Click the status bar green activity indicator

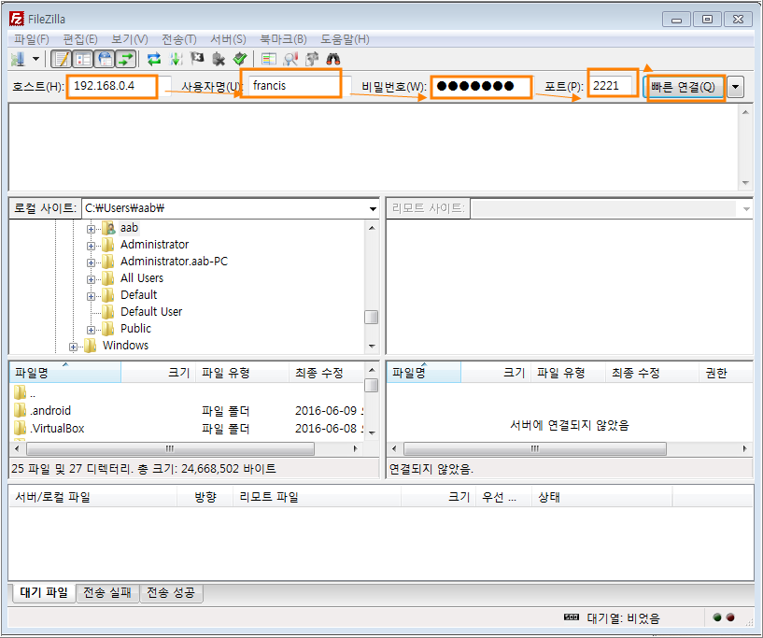[717, 617]
